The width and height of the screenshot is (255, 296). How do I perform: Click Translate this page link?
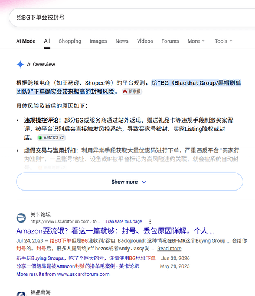coord(124,221)
